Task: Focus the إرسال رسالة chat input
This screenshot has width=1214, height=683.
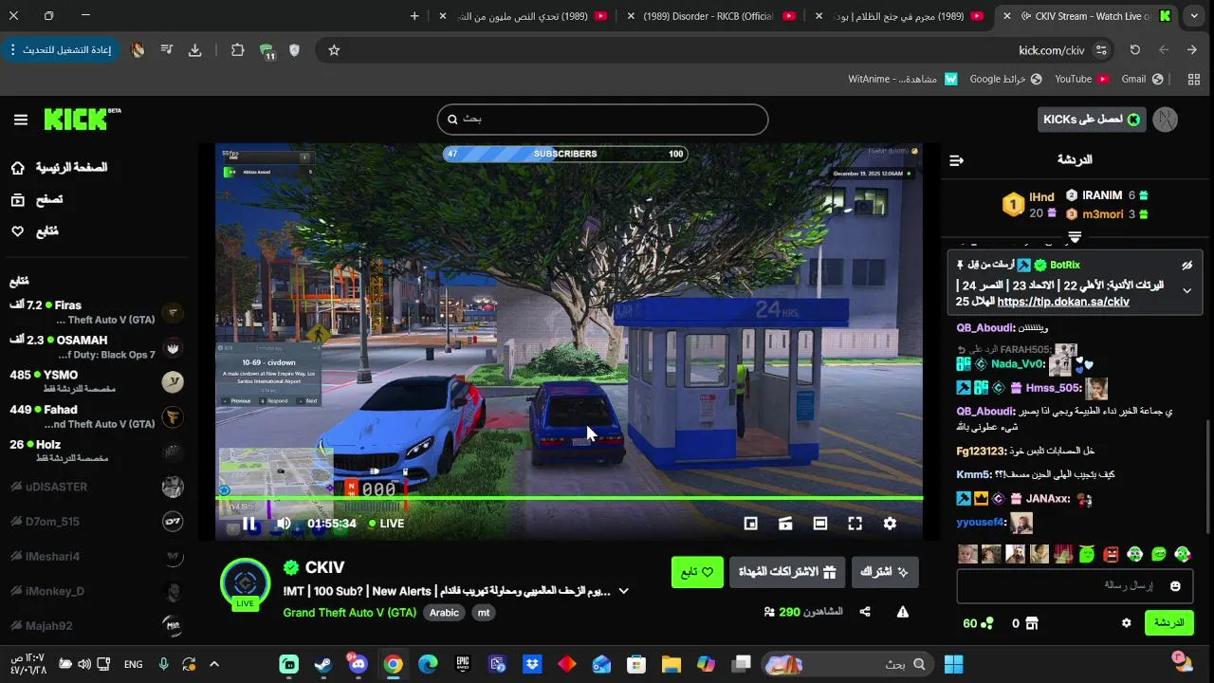Action: pos(1074,586)
